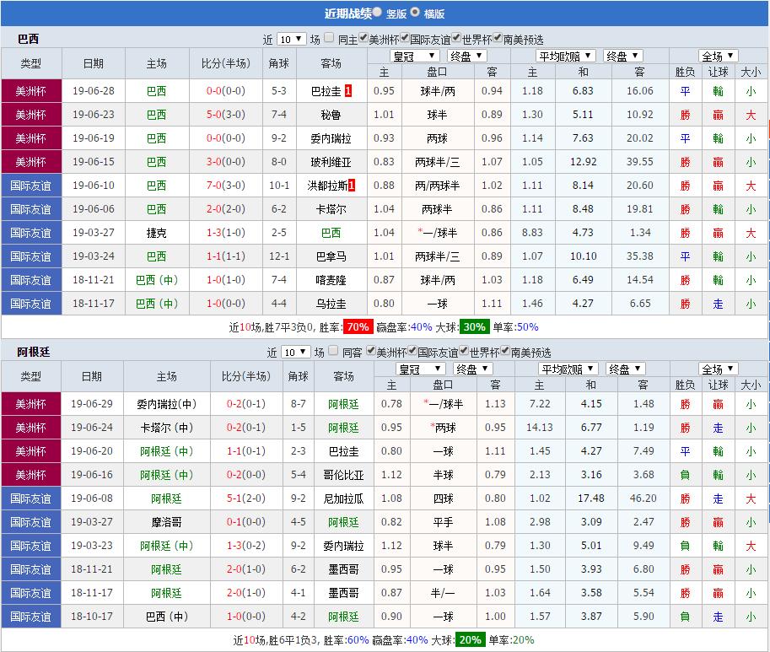Uncheck 国际友谊 filter in Brazil section

coord(405,38)
